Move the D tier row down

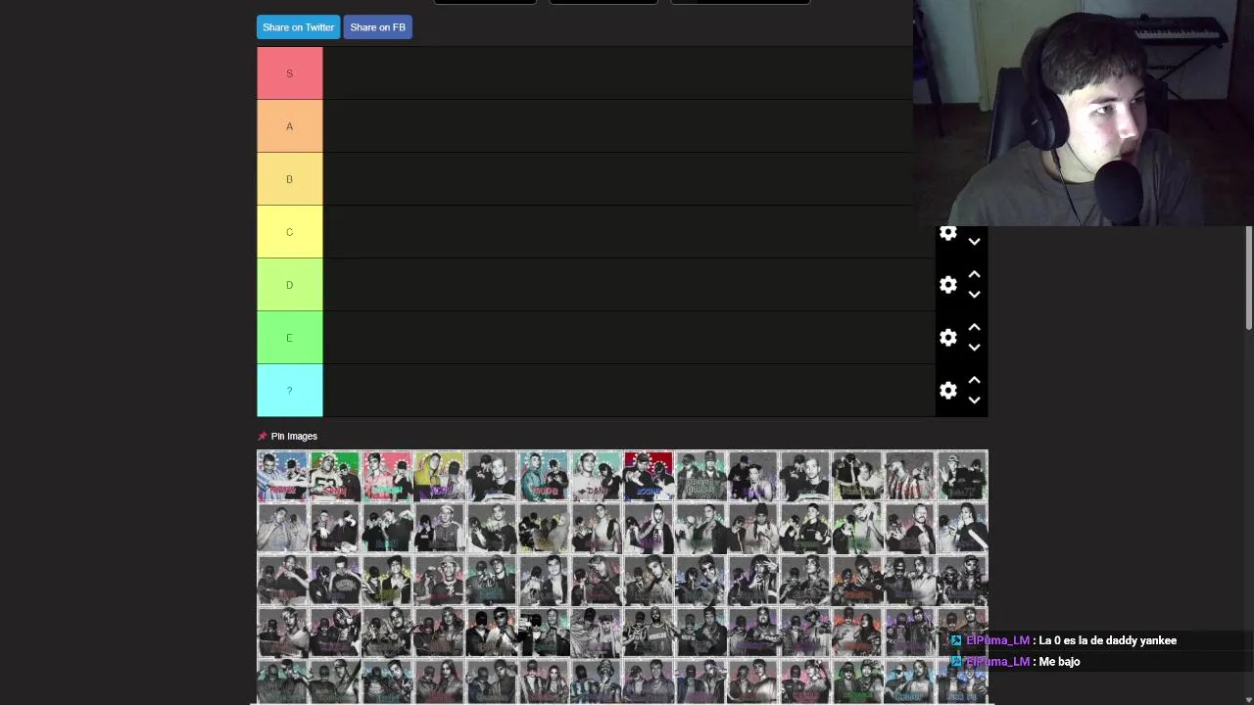974,294
